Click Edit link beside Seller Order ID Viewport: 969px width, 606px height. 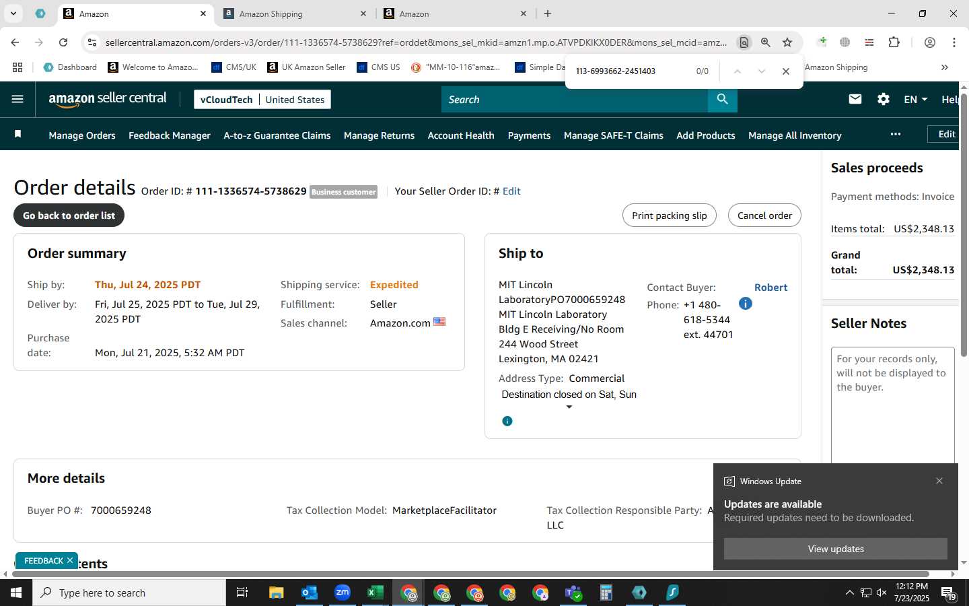point(511,191)
